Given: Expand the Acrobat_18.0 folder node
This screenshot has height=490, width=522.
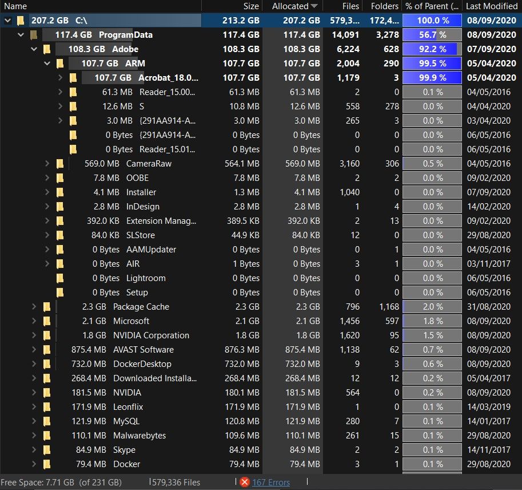Looking at the screenshot, I should 60,78.
